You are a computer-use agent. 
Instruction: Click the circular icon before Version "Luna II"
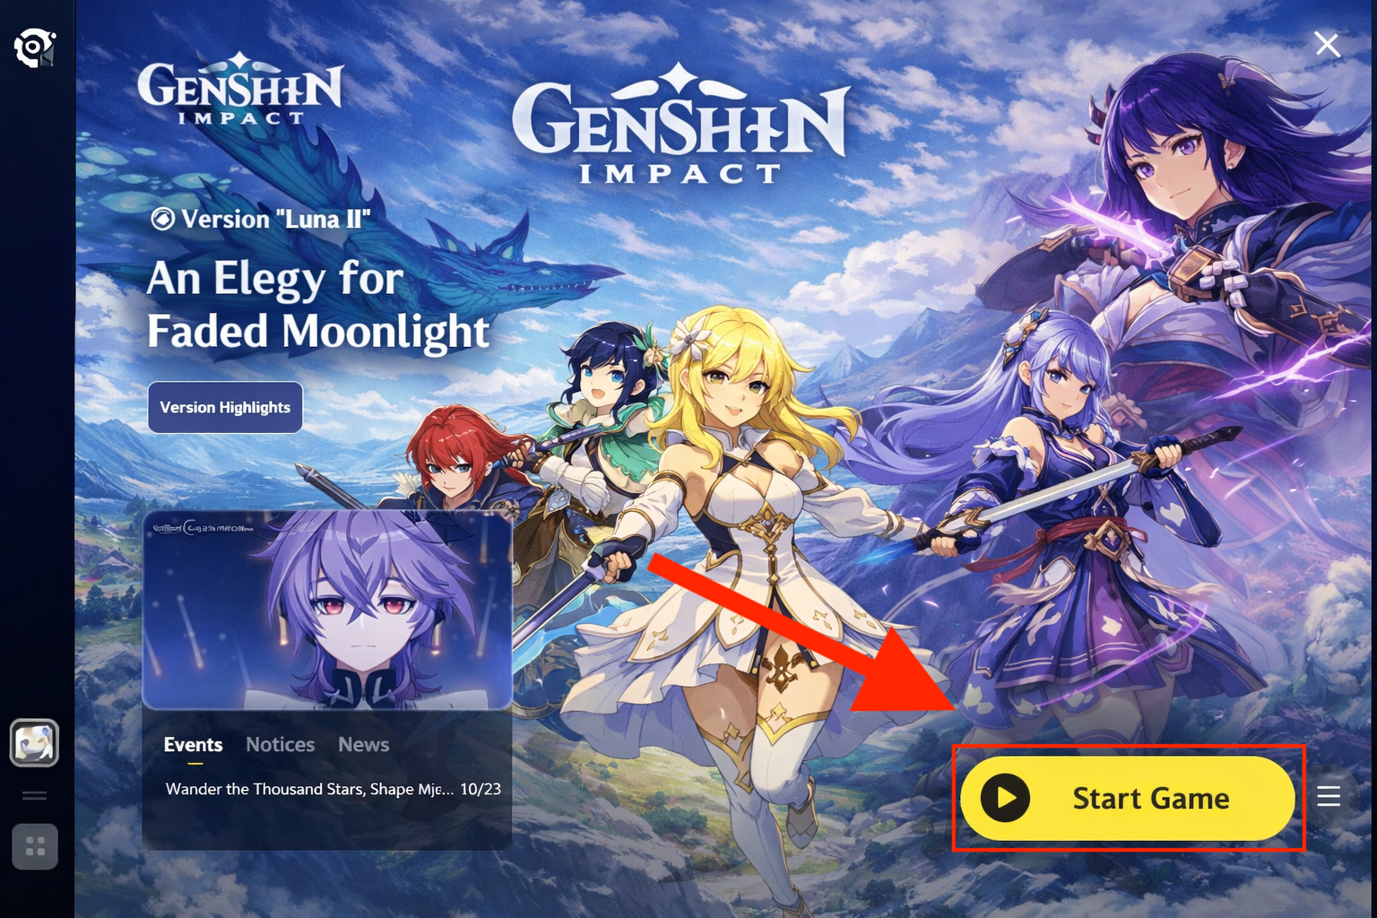coord(162,219)
